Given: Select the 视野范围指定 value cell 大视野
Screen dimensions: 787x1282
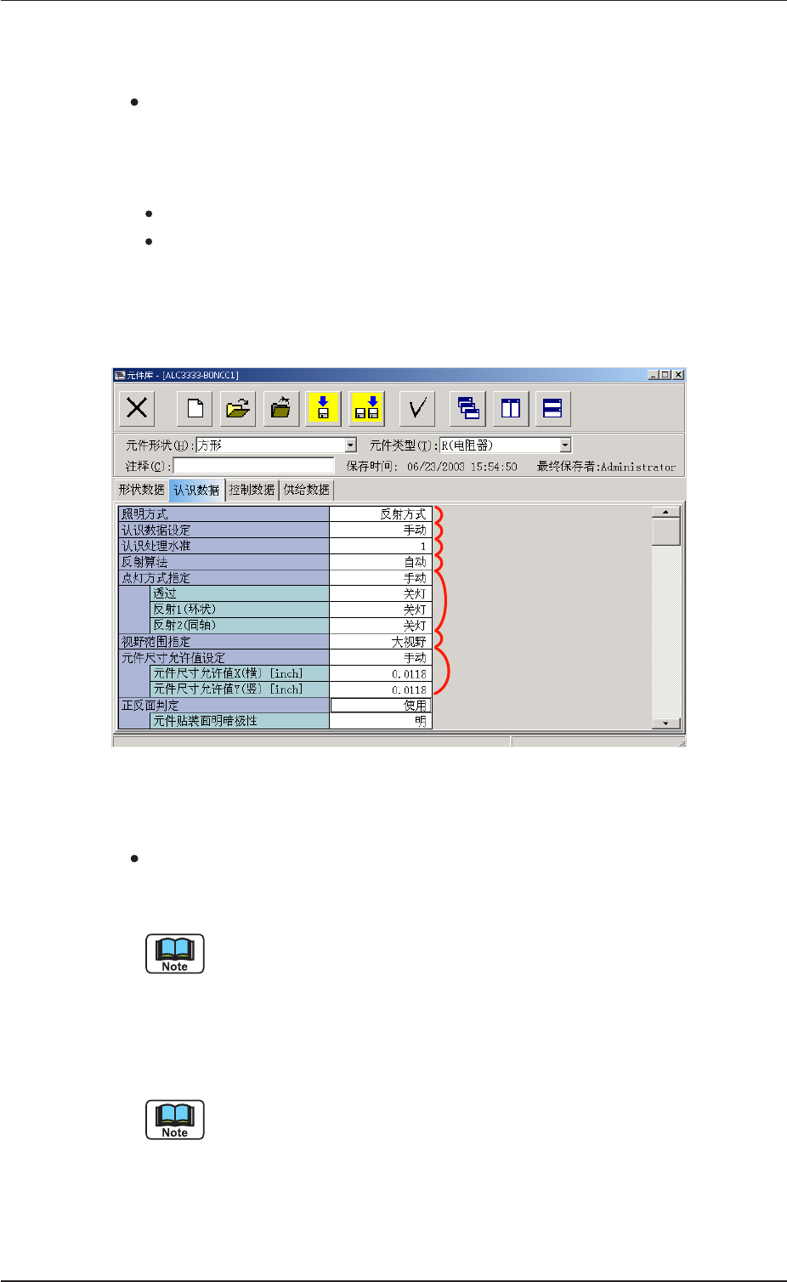Looking at the screenshot, I should (x=381, y=642).
